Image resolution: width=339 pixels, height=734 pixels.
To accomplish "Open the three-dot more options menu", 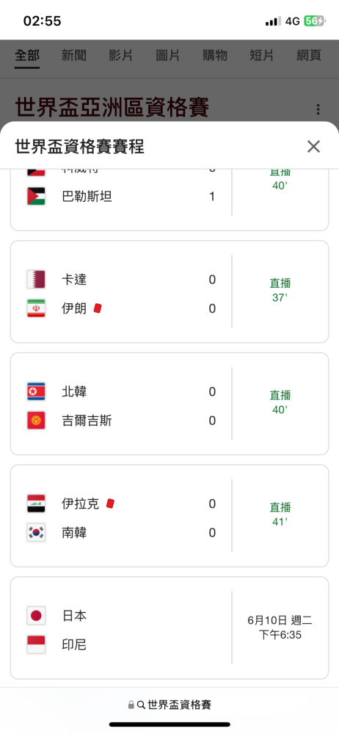I will [x=318, y=109].
